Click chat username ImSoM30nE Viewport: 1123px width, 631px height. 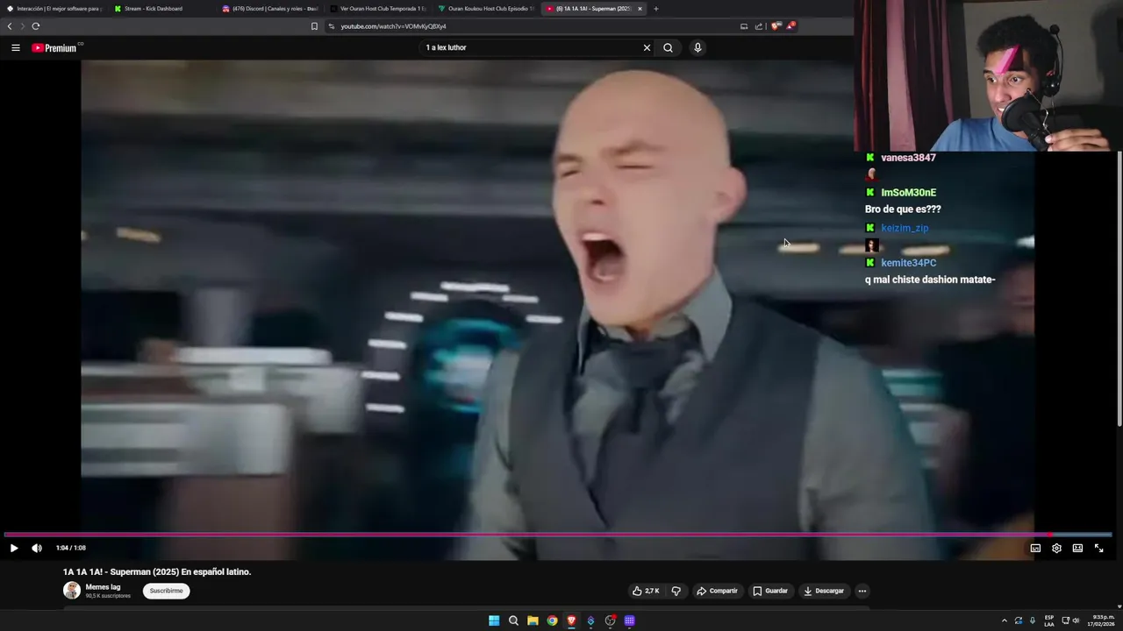click(x=908, y=193)
